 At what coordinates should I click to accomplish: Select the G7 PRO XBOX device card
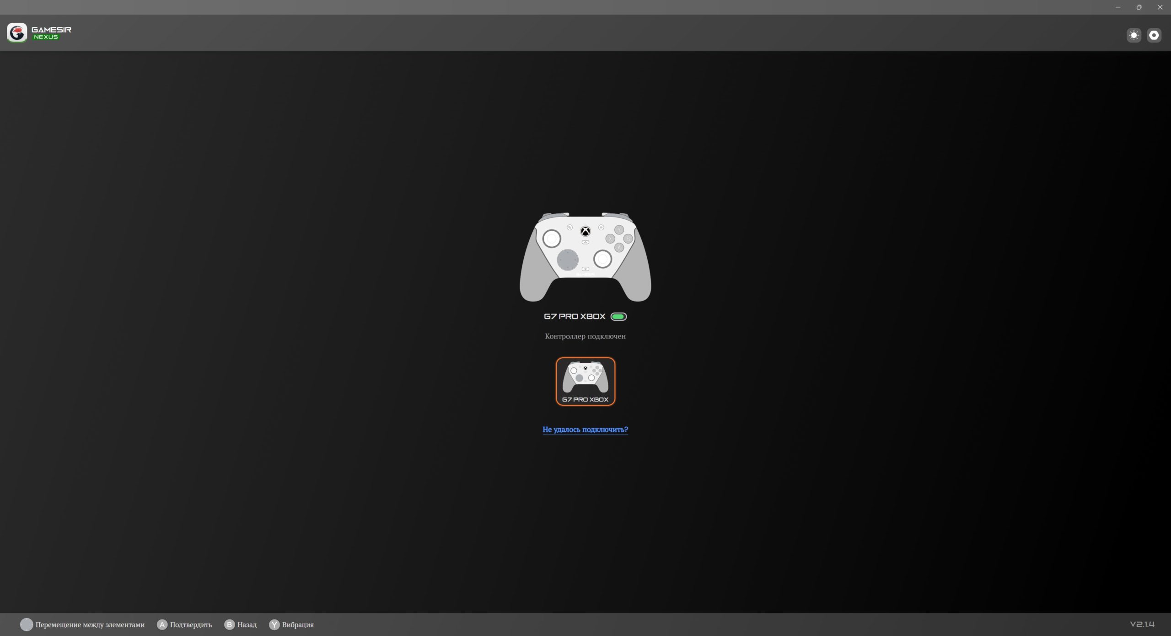(585, 382)
